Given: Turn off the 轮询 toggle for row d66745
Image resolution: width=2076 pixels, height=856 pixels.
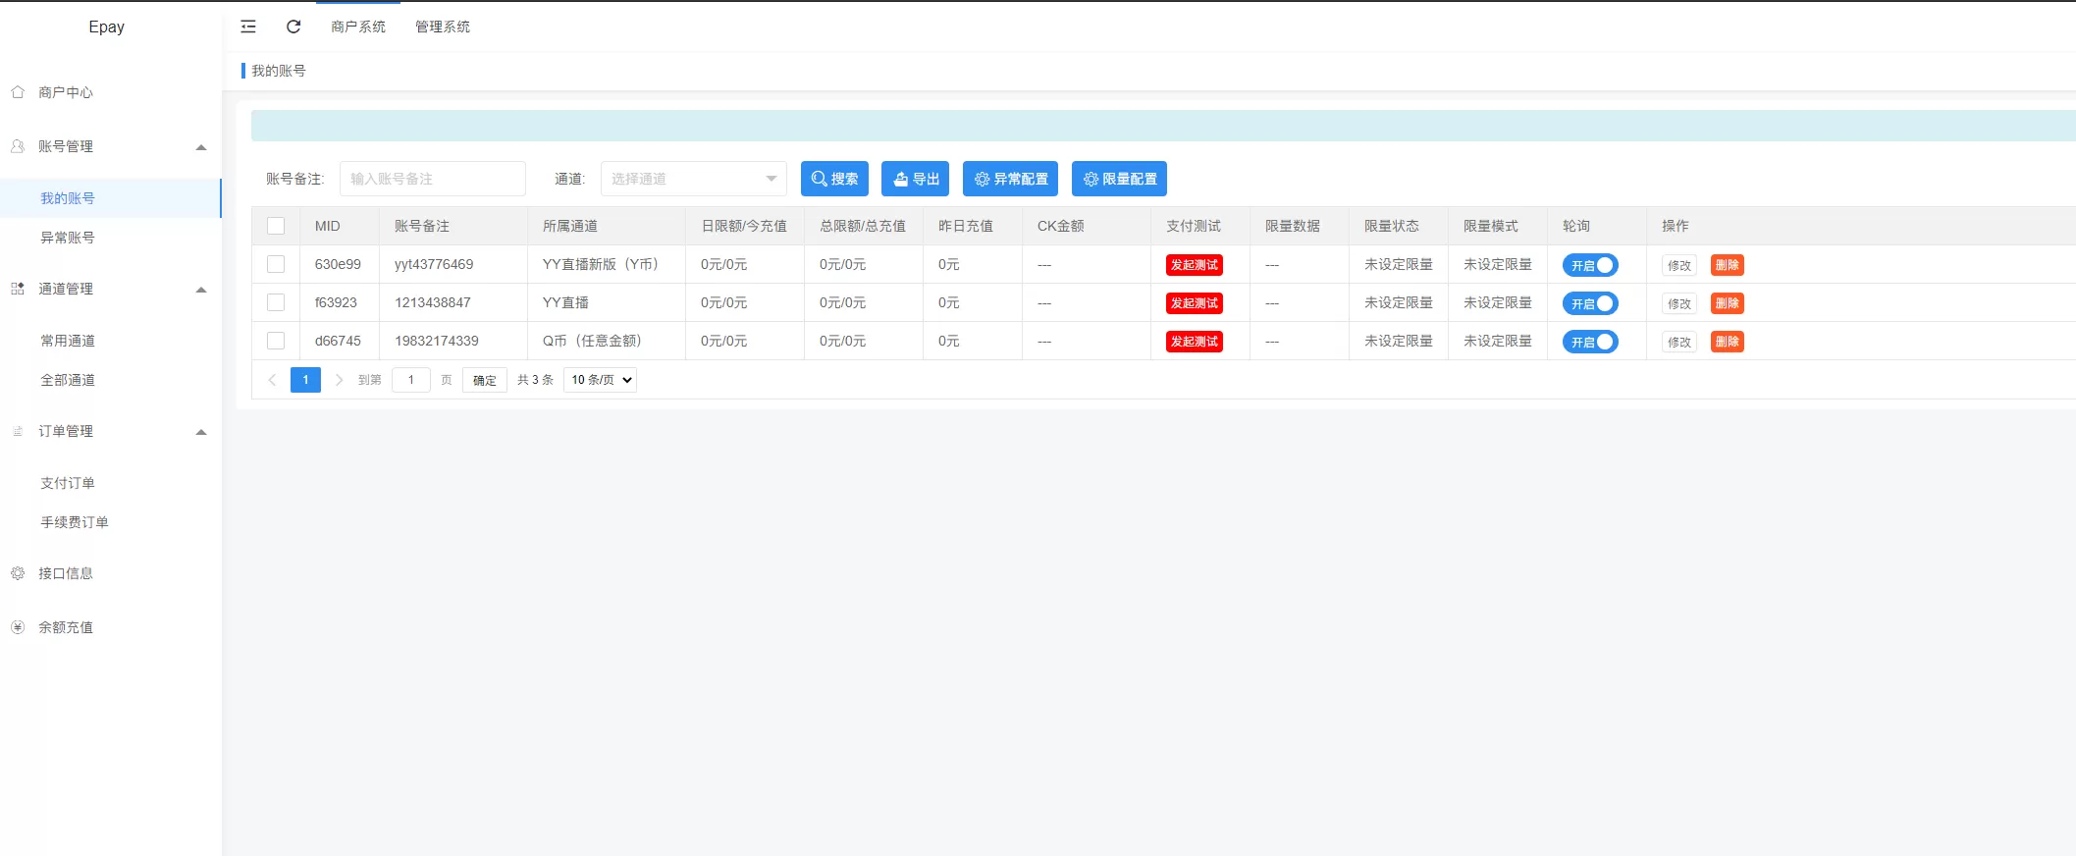Looking at the screenshot, I should [x=1590, y=342].
